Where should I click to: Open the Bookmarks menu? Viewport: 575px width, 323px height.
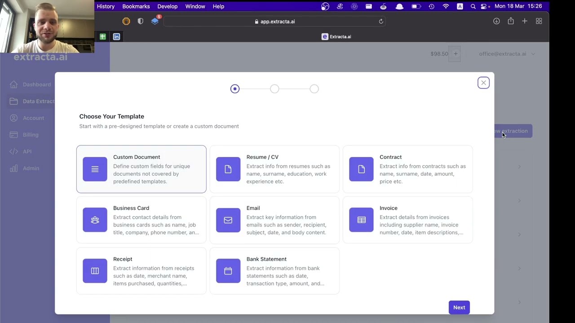click(136, 6)
